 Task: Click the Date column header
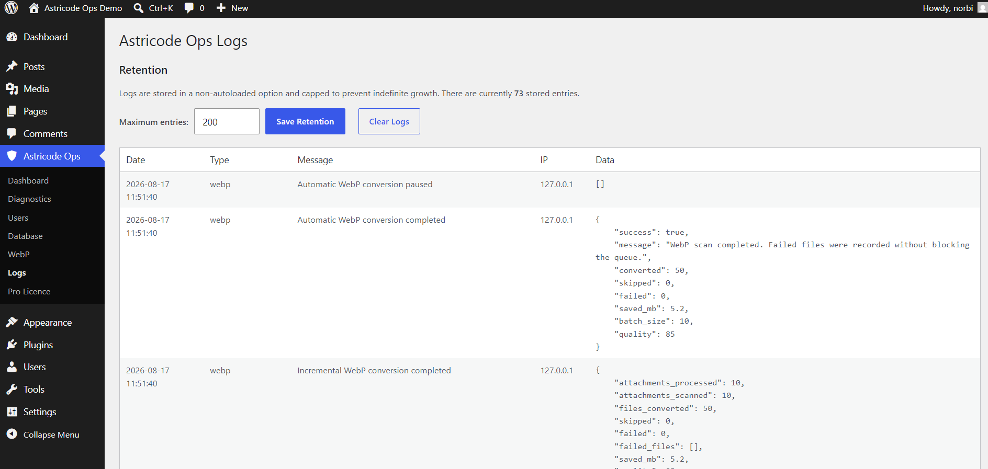tap(136, 160)
